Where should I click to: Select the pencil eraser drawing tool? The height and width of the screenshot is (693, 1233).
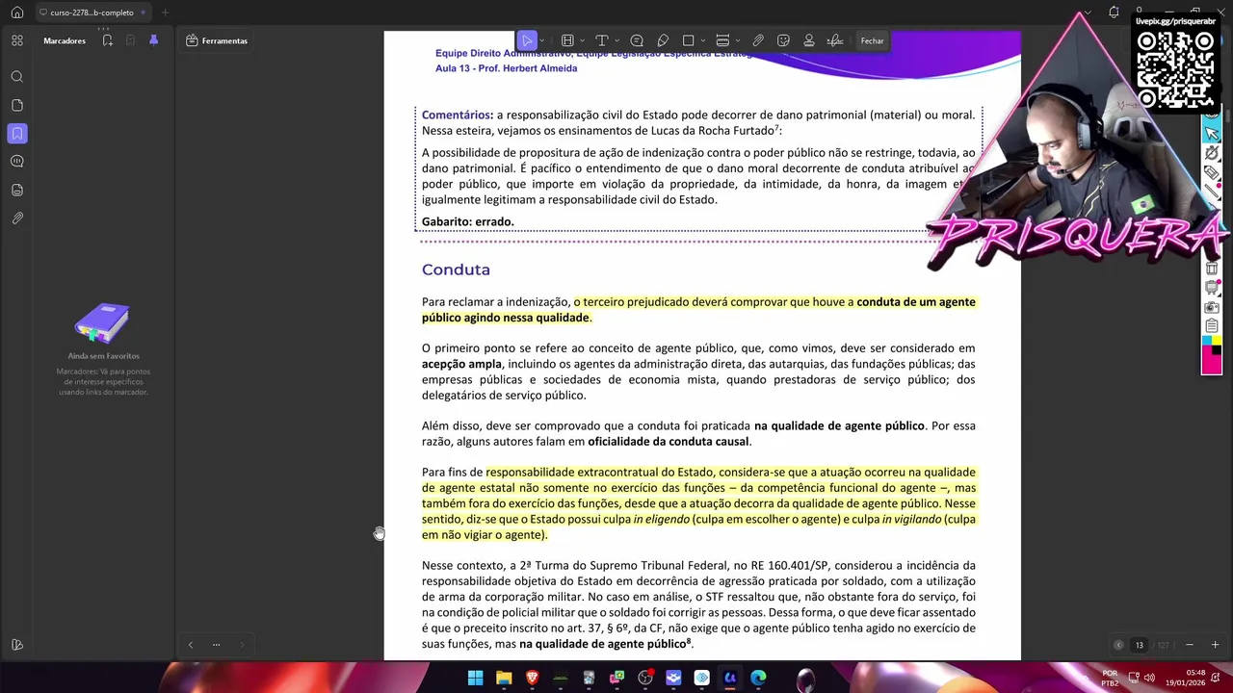point(663,40)
